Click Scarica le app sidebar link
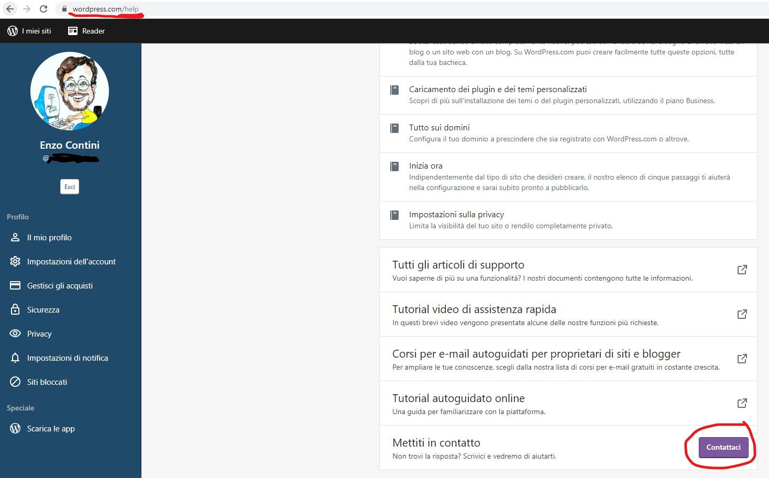Screen dimensions: 769x478 (x=51, y=429)
